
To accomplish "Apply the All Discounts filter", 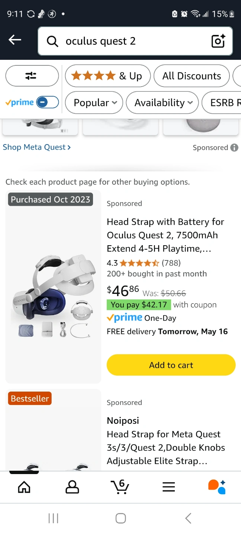I will point(192,76).
